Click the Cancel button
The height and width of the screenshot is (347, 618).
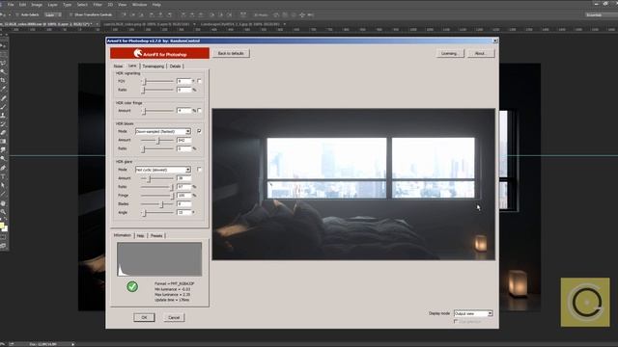(x=174, y=317)
